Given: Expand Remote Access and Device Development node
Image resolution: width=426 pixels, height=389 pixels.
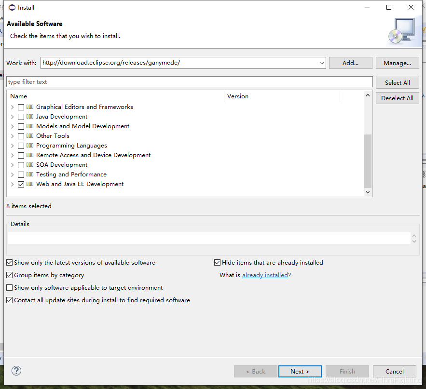Looking at the screenshot, I should tap(12, 155).
